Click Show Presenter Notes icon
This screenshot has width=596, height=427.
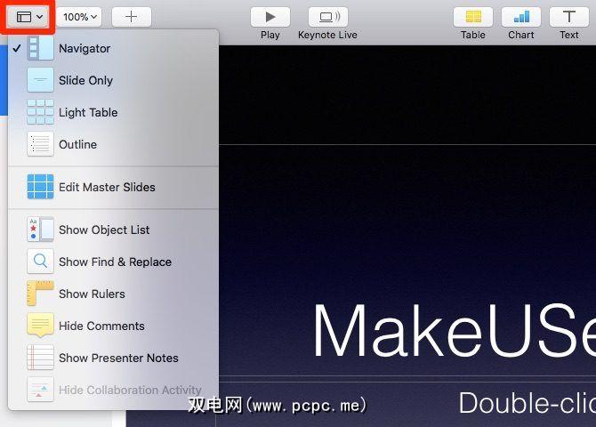coord(40,358)
